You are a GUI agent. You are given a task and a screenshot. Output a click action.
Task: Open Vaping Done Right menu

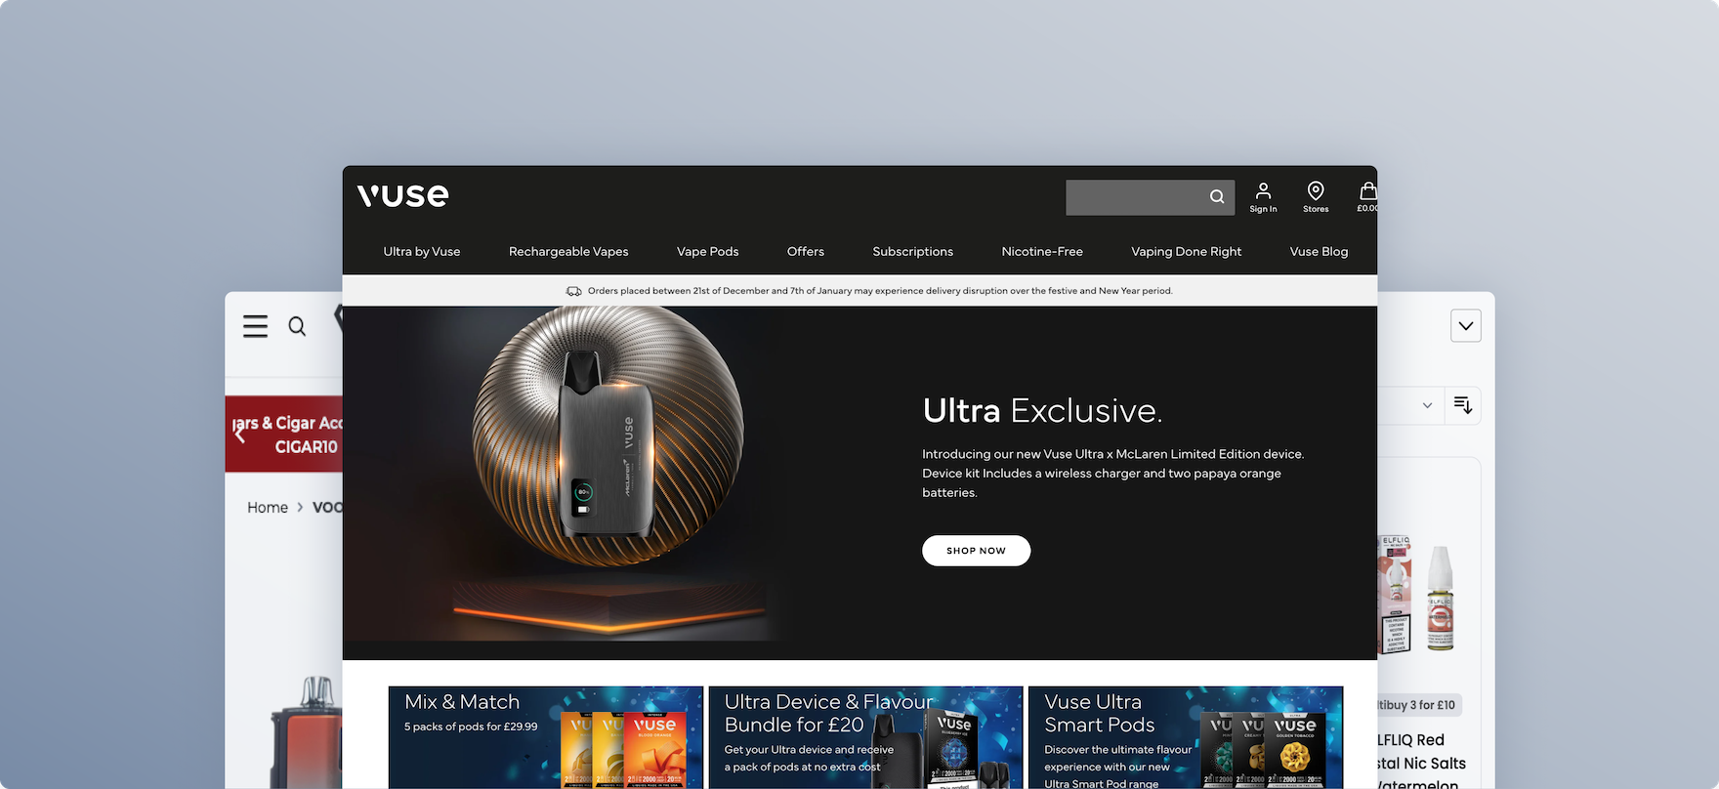pyautogui.click(x=1187, y=252)
